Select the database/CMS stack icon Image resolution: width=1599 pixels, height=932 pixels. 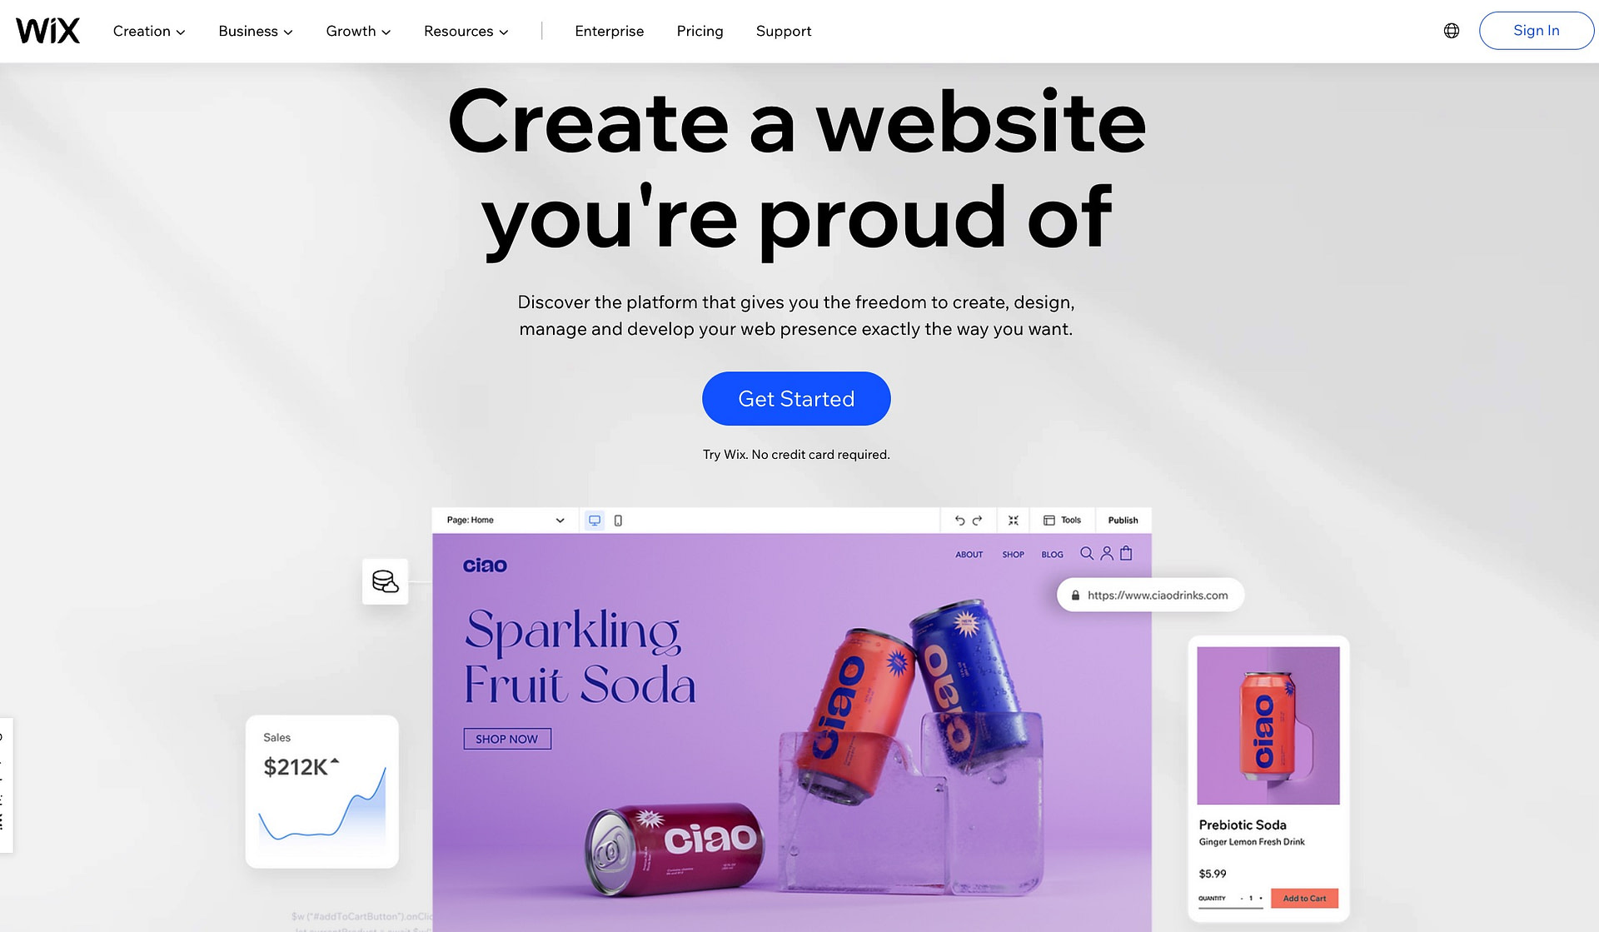coord(385,581)
